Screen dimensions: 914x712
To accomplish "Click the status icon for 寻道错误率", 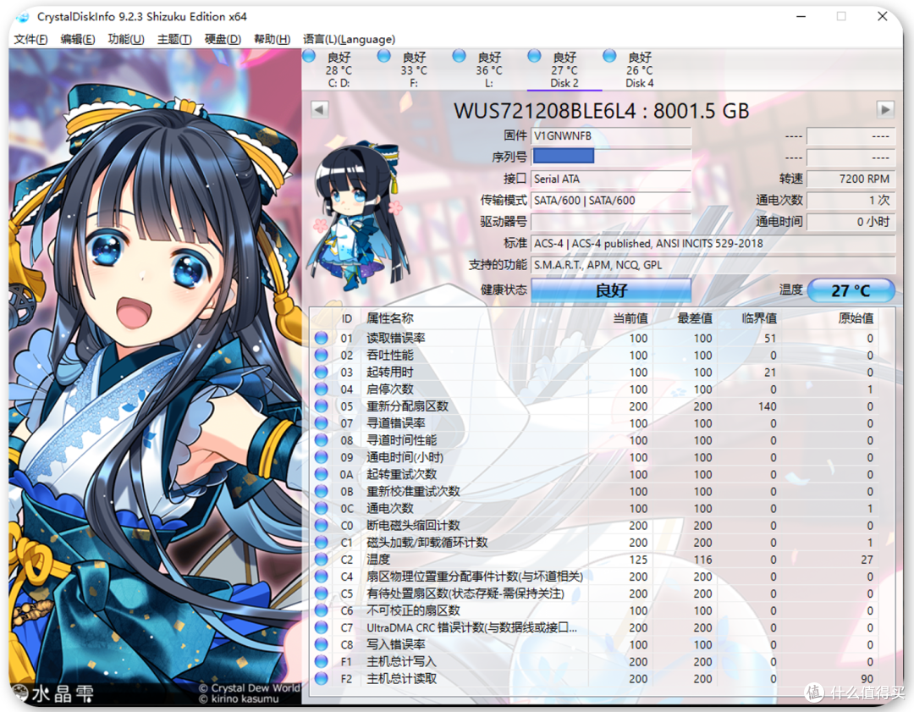I will pyautogui.click(x=322, y=422).
